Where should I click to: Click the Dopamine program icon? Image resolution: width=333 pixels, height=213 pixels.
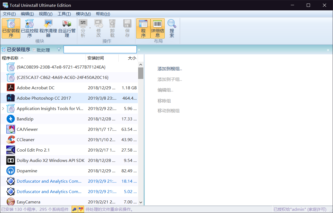pos(11,171)
